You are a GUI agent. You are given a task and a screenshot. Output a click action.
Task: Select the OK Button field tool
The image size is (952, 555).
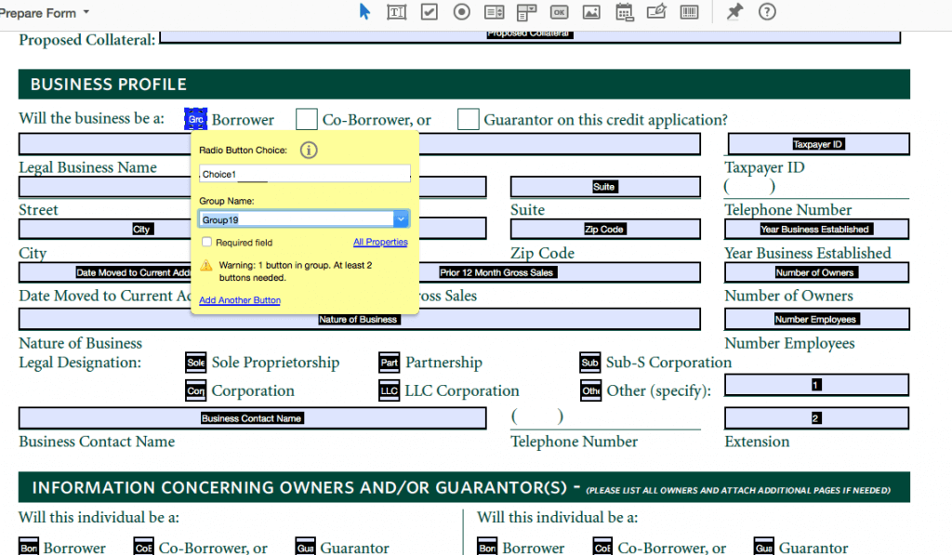(558, 12)
